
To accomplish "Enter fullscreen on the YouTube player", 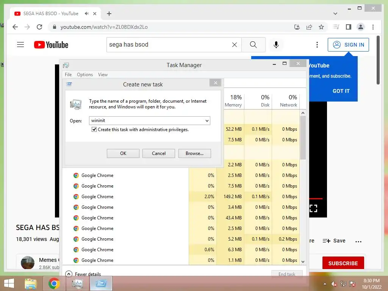I will click(x=313, y=208).
